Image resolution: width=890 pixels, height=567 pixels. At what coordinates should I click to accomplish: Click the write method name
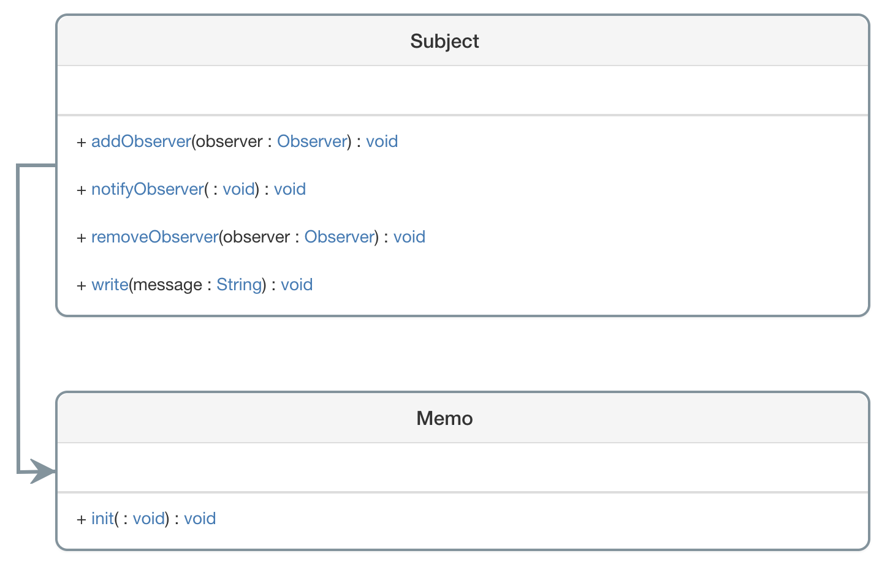[x=110, y=285]
